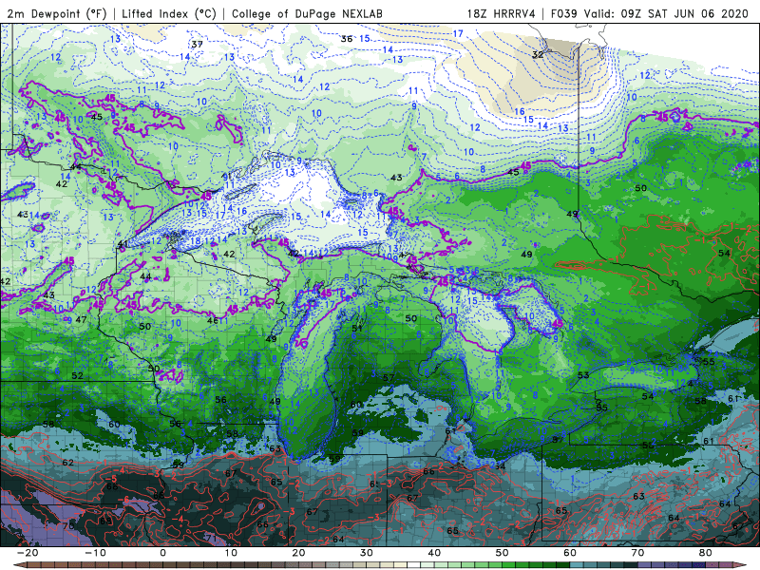Click the '2m Dewpoint (°F)' title text
This screenshot has width=760, height=570.
pyautogui.click(x=56, y=13)
